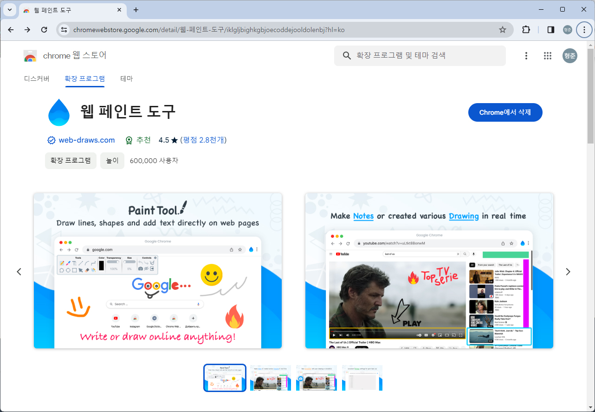Open the 평점 2.8천개 ratings link
595x412 pixels.
[203, 140]
